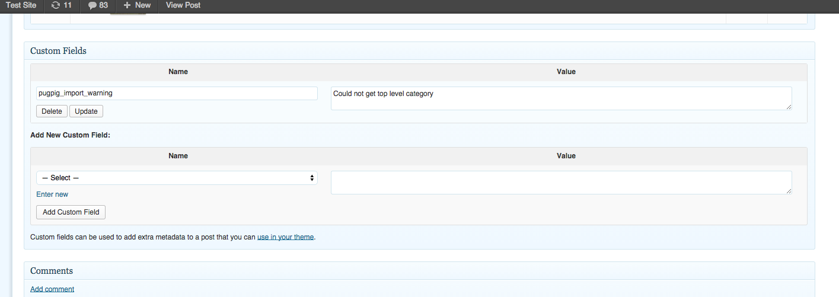The height and width of the screenshot is (297, 839).
Task: Click the Update button for the custom field
Action: tap(86, 111)
